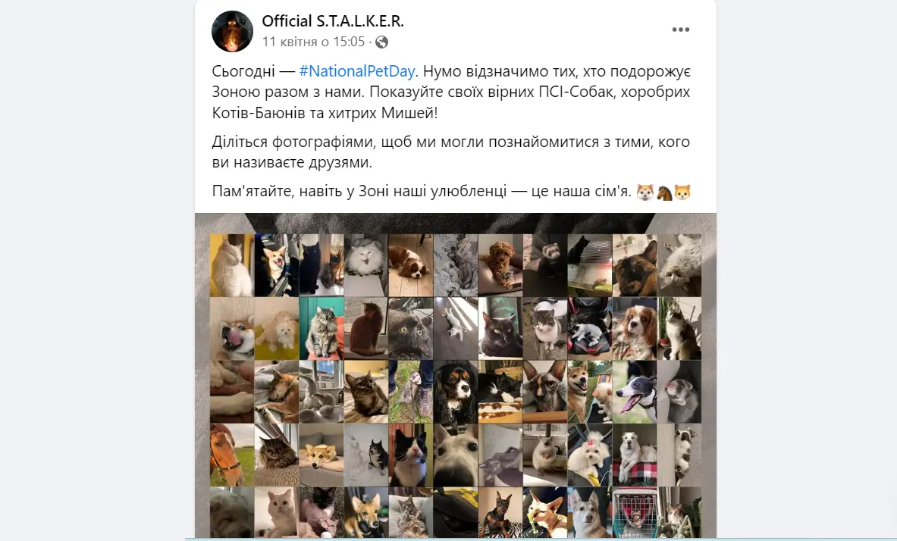The image size is (897, 541).
Task: Open the grumpy grey cat face photo
Action: click(x=411, y=329)
